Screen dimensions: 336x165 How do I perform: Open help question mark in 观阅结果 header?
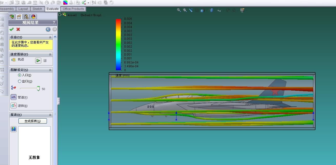(x=54, y=22)
